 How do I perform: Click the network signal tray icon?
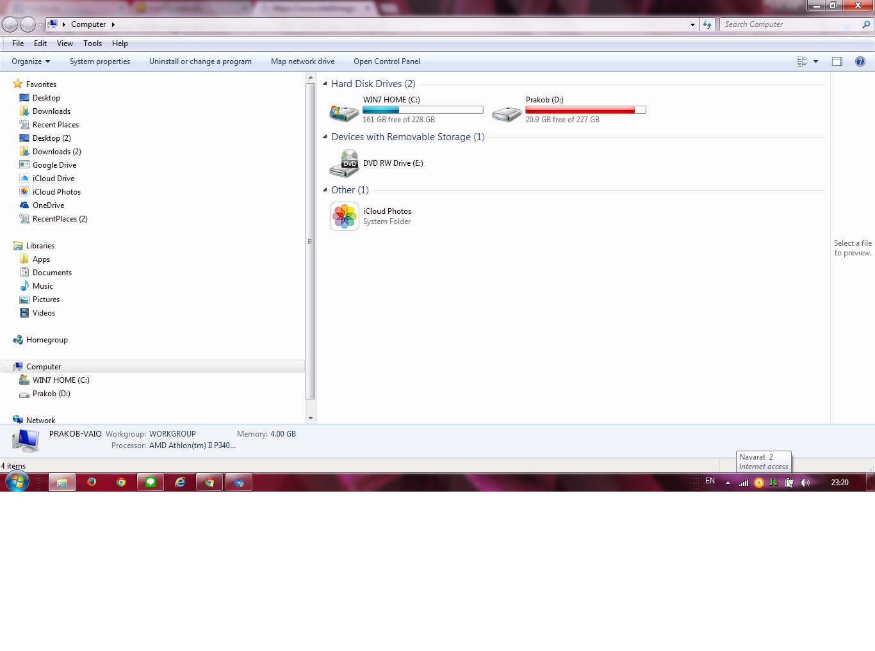coord(744,483)
